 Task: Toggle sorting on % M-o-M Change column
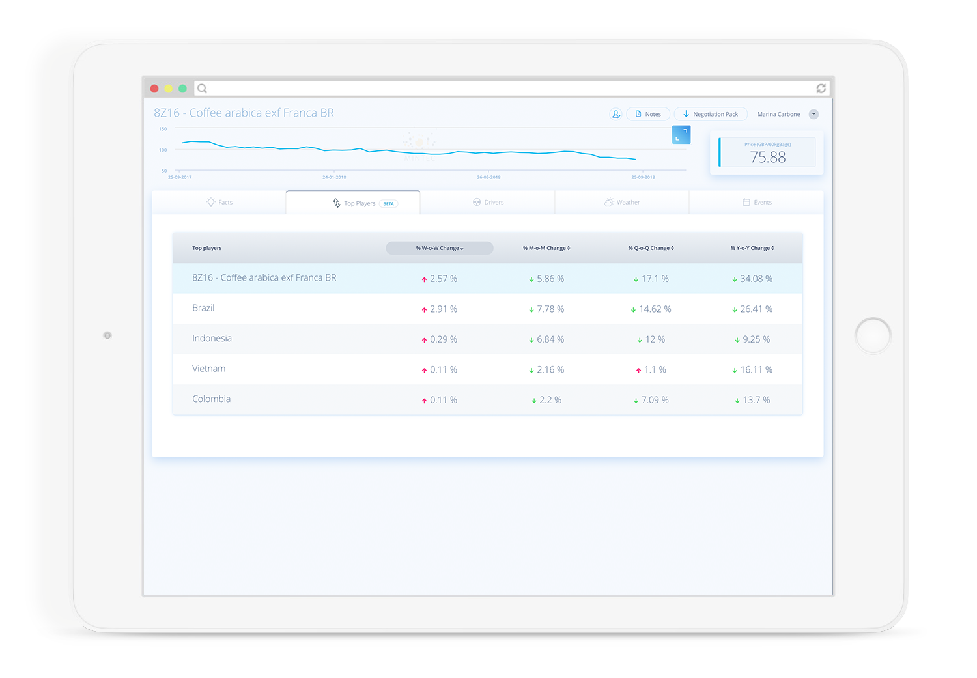click(x=569, y=247)
